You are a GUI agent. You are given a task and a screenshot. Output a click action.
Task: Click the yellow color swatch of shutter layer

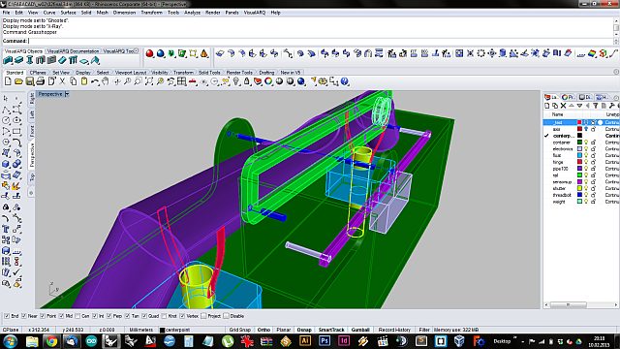coord(579,189)
